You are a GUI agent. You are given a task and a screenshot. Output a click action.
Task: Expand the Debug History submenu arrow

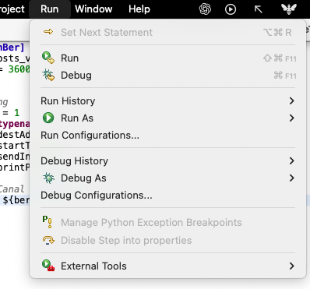click(x=292, y=160)
